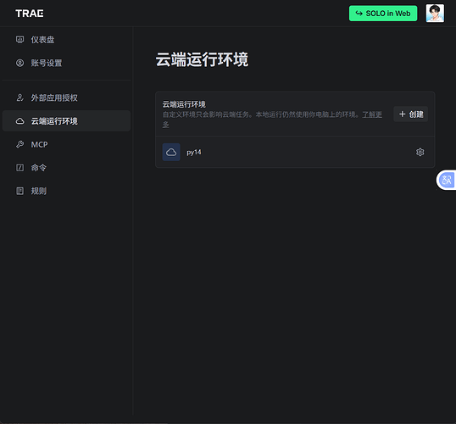The height and width of the screenshot is (424, 456).
Task: Click the 仪表盘 dashboard monitor icon
Action: click(19, 40)
